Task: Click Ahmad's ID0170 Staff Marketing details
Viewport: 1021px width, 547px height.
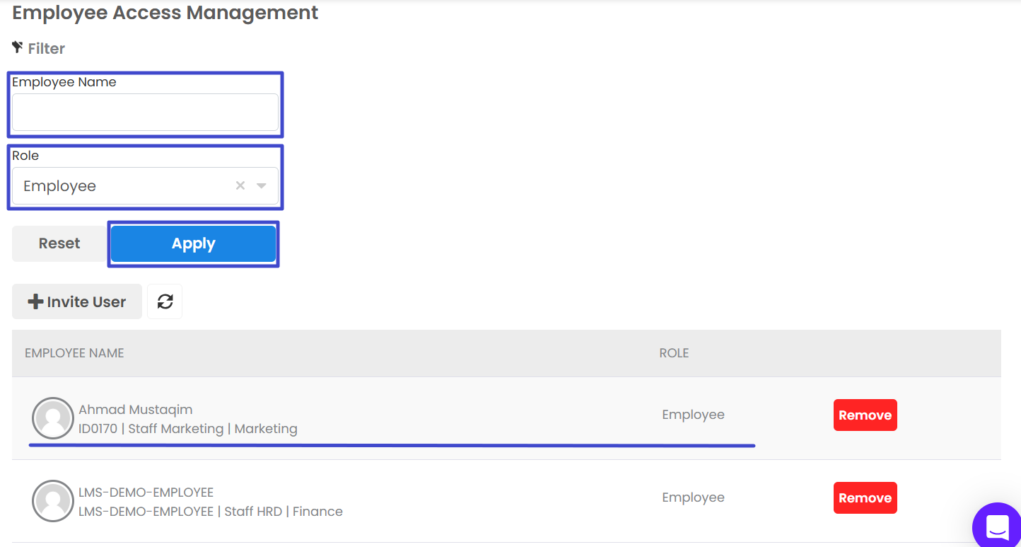Action: pos(187,429)
